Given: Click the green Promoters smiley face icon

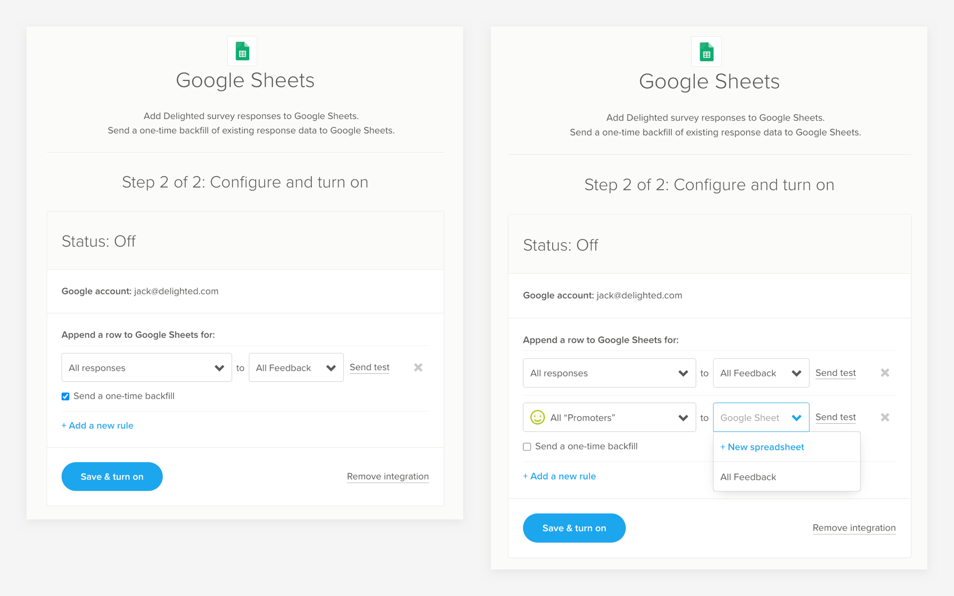Looking at the screenshot, I should [x=537, y=417].
